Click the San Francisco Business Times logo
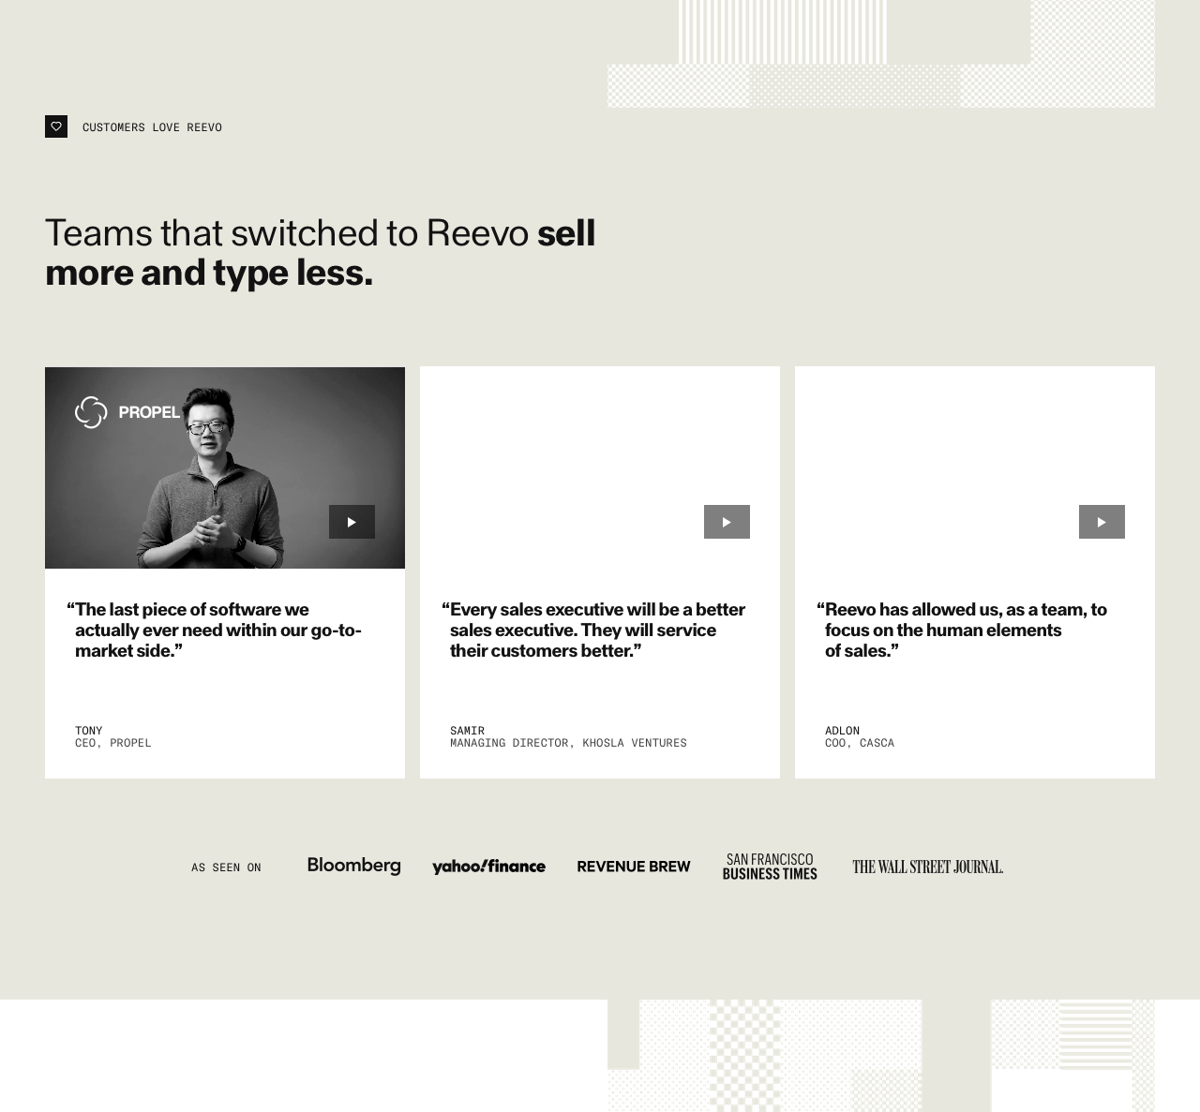Screen dimensions: 1200x1112 point(770,867)
